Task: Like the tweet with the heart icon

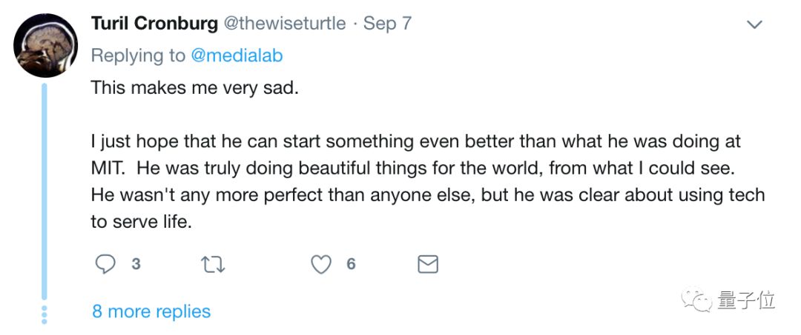Action: coord(320,264)
